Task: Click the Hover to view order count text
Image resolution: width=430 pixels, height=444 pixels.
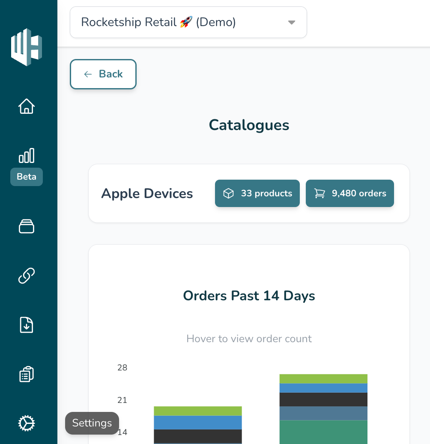Action: (x=249, y=339)
